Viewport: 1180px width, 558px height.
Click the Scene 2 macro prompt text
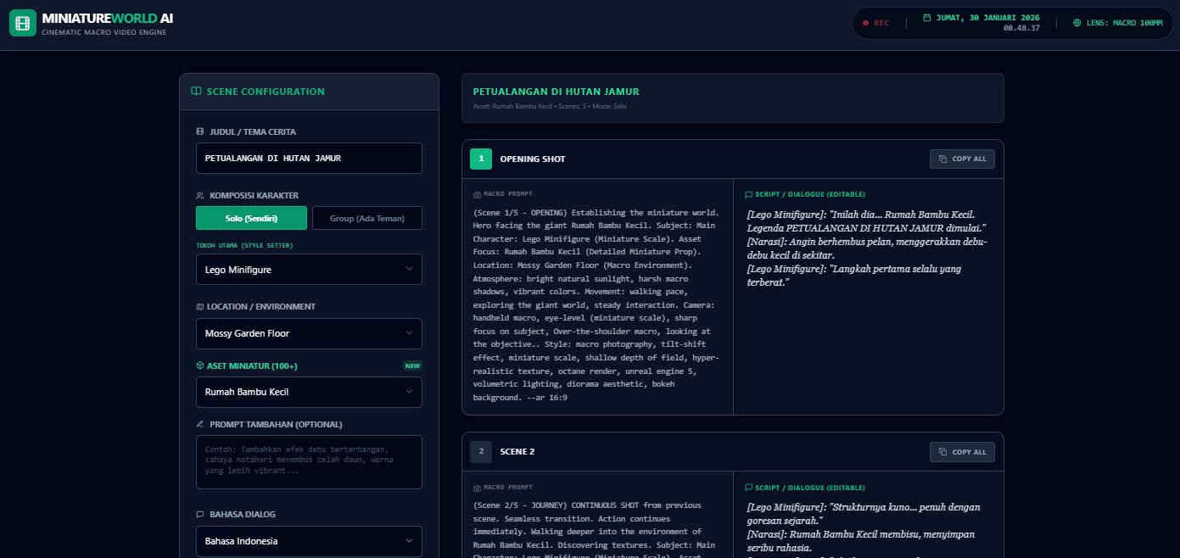click(597, 529)
